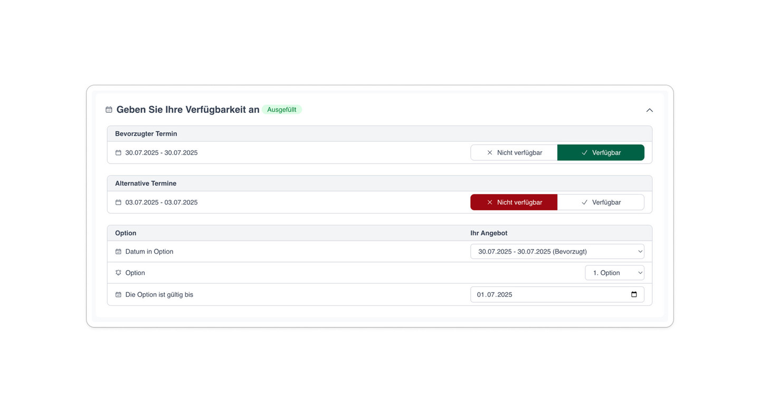
Task: Click the label Datum in Option
Action: tap(149, 252)
